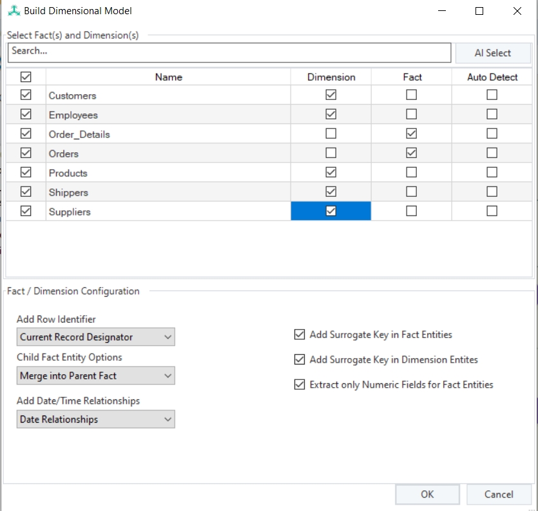Click the Name column header

[168, 77]
